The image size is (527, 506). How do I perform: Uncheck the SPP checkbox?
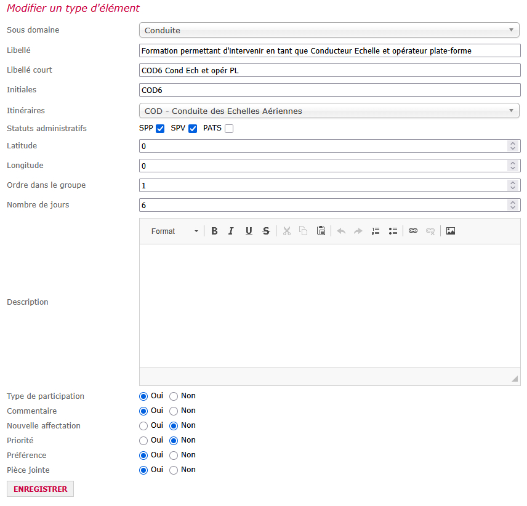160,129
